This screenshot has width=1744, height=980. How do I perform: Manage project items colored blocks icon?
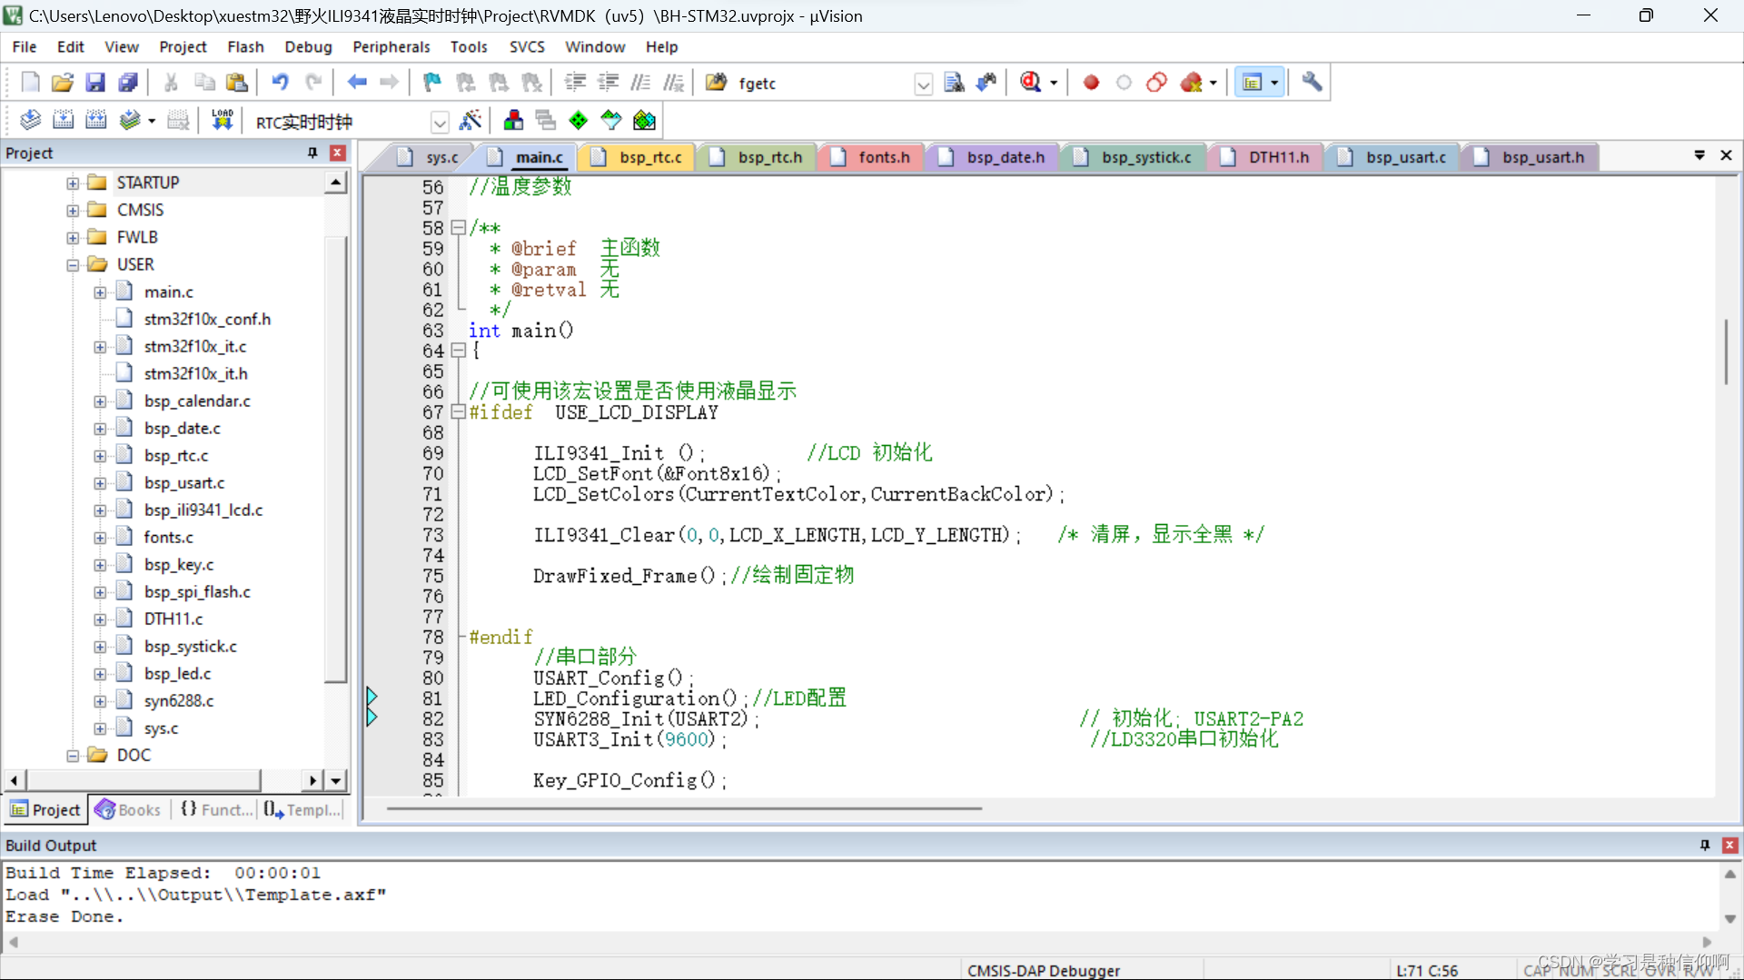pos(513,120)
